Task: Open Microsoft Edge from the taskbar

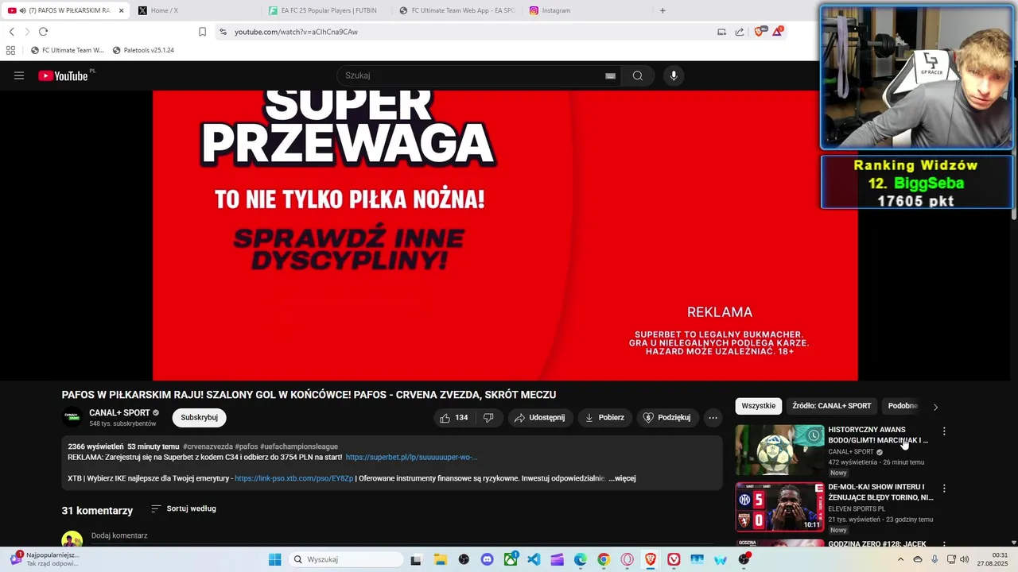Action: (581, 559)
